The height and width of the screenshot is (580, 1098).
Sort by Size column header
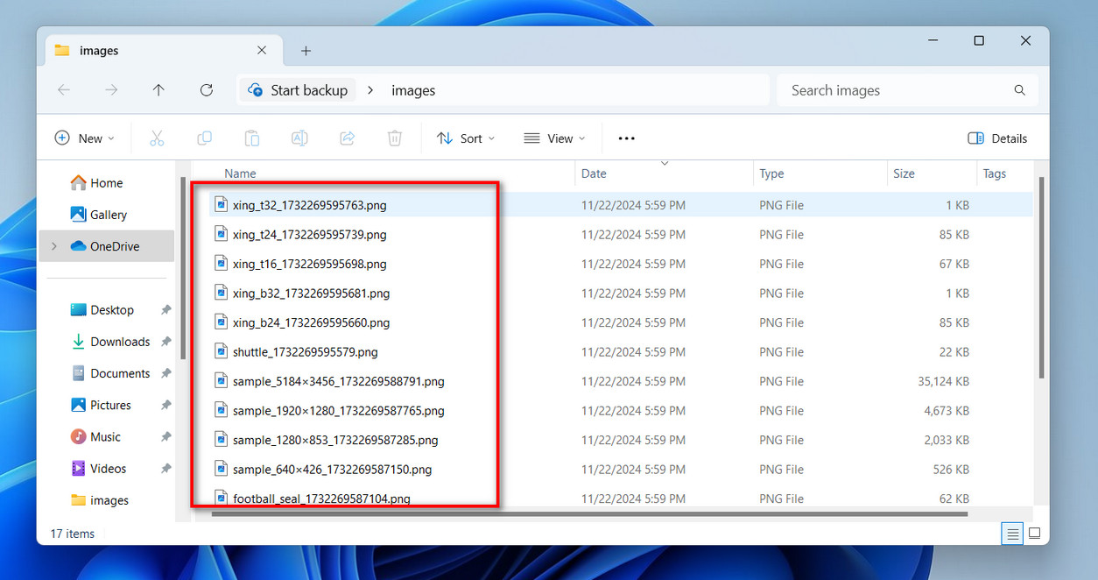coord(904,173)
